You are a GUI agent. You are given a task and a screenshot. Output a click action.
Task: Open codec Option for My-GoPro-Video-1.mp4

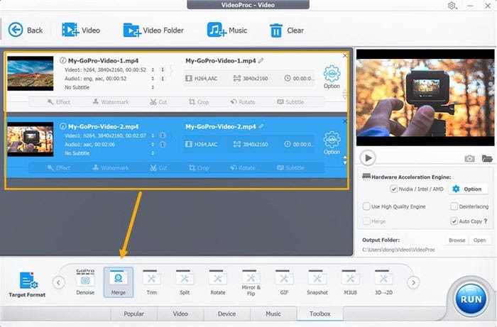coord(332,77)
